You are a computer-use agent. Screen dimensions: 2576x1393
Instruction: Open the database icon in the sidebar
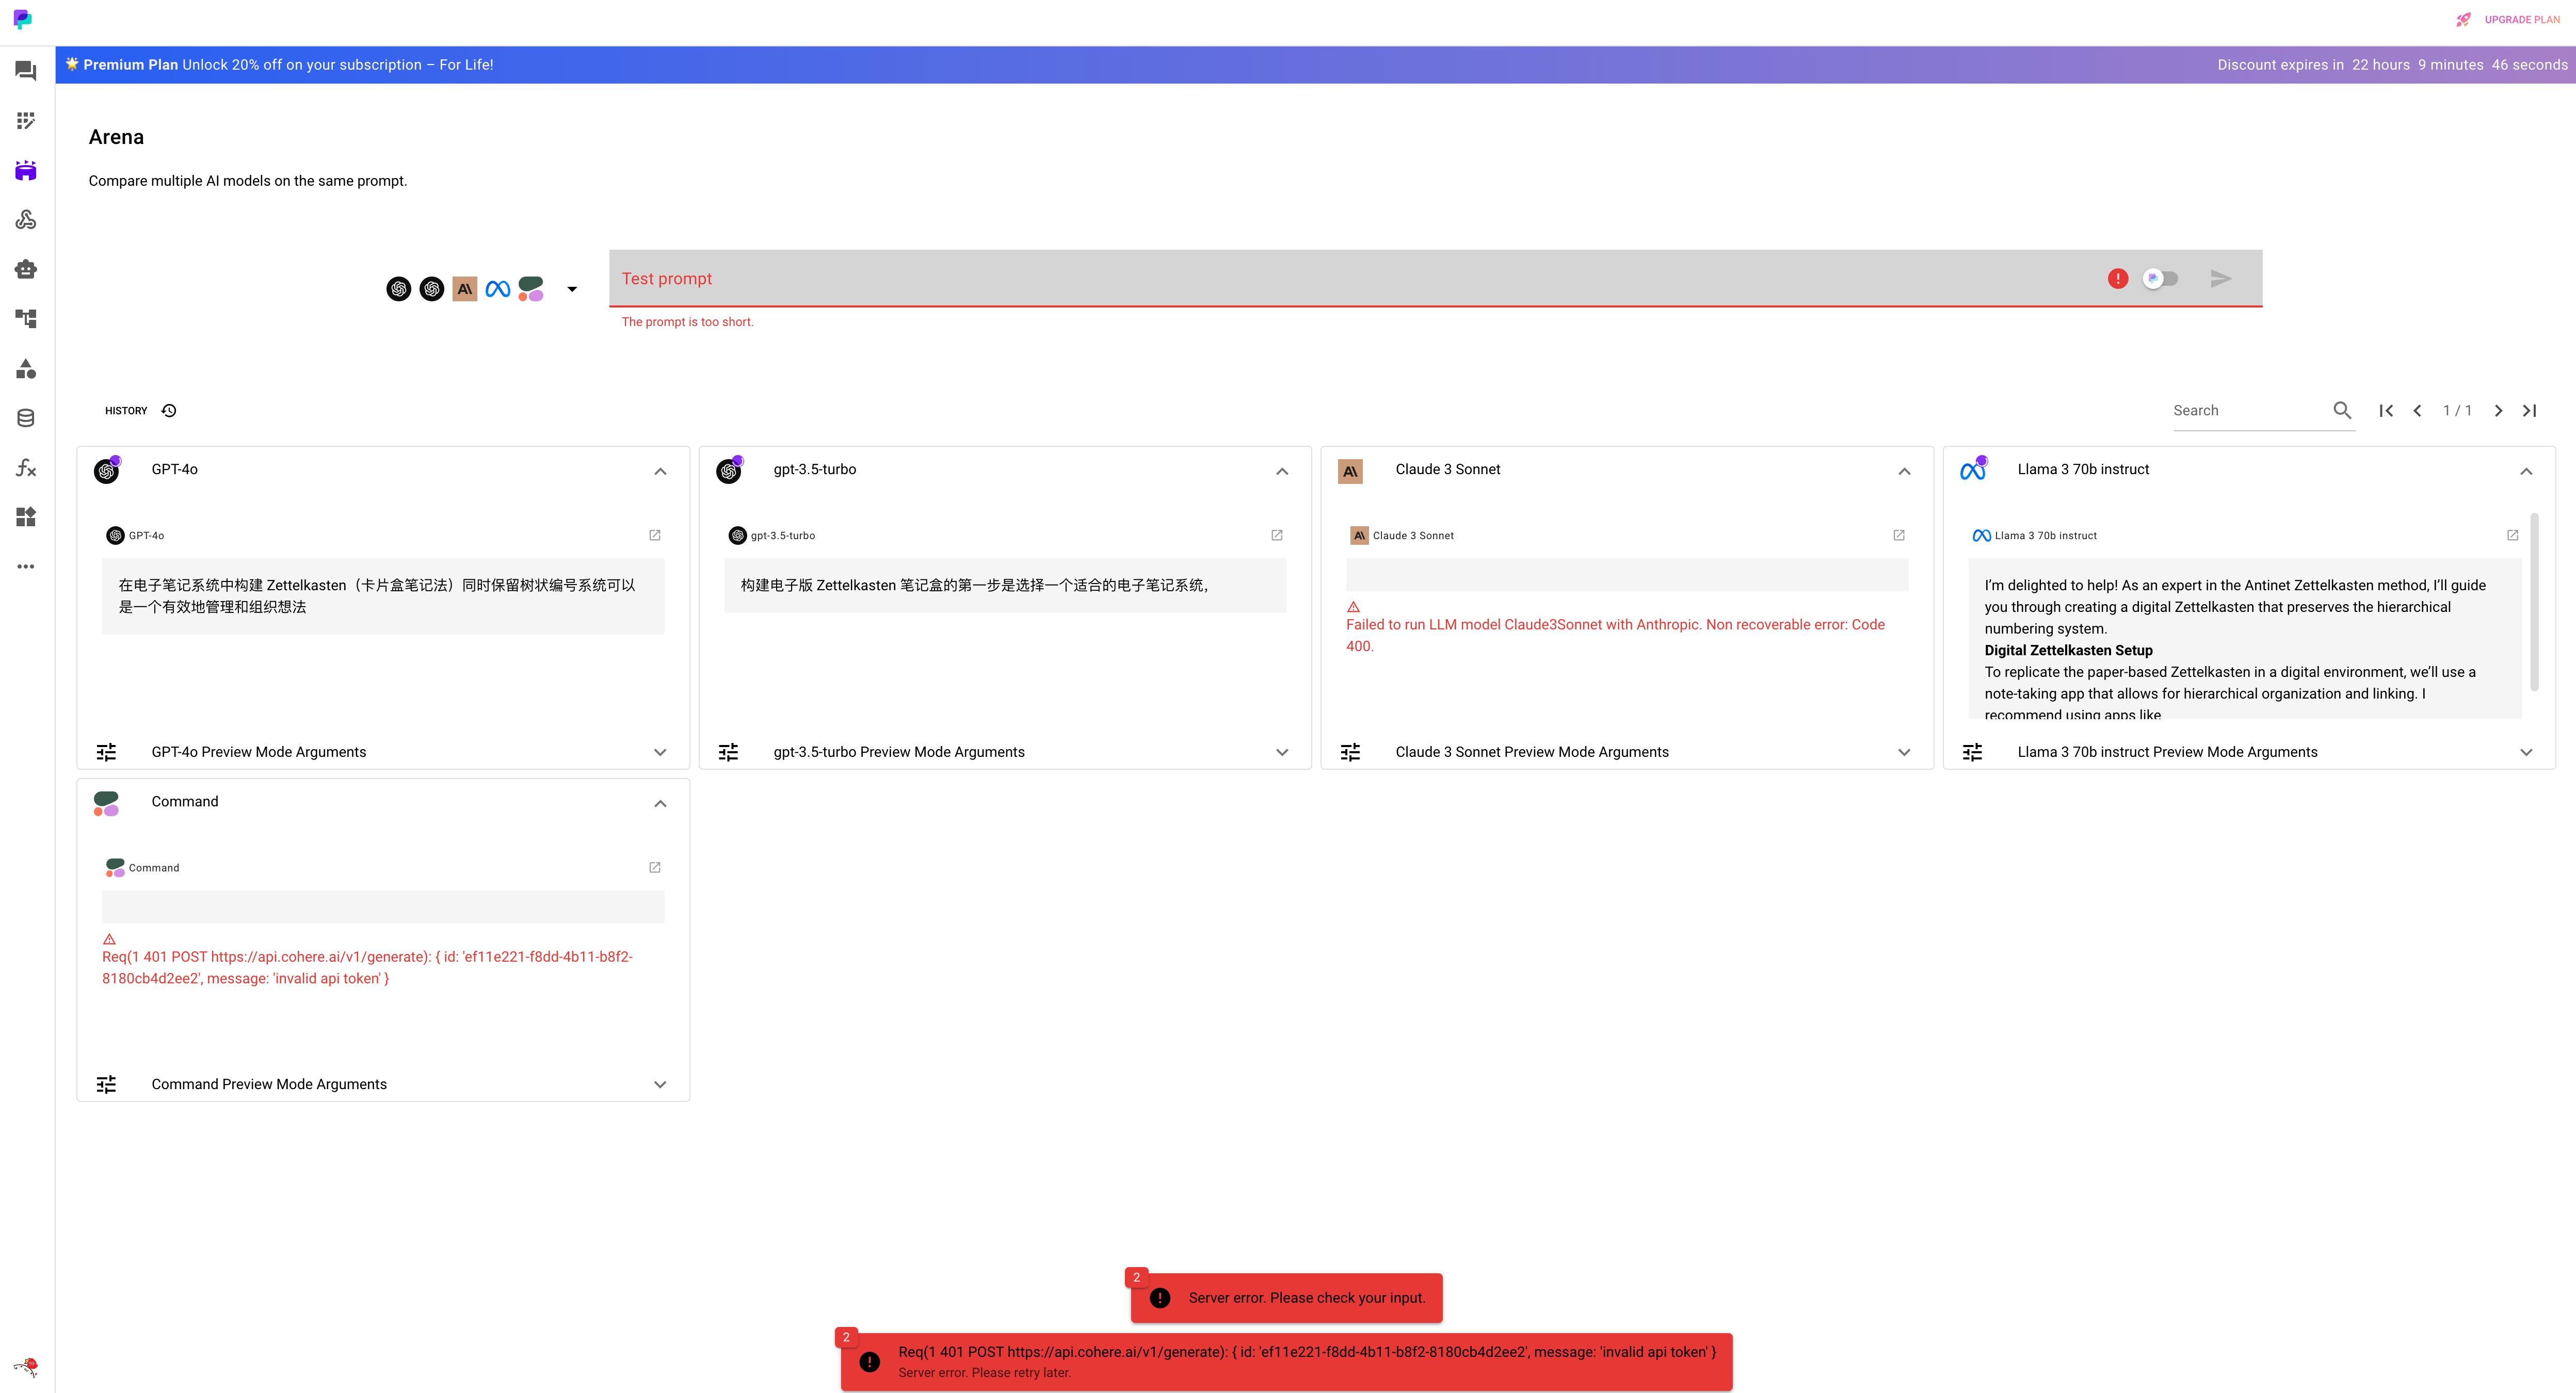[x=26, y=418]
